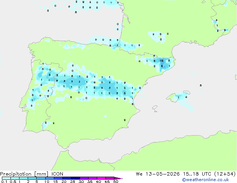Click the "15..18" time range text
The image size is (237, 183).
click(x=191, y=174)
